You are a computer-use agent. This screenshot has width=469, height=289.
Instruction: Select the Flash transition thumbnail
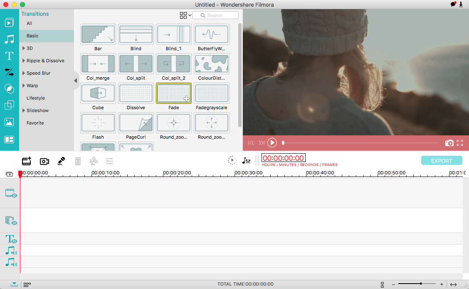[x=98, y=122]
